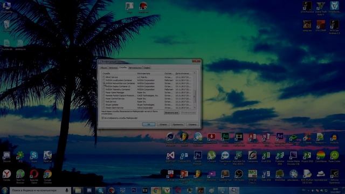345x194 pixels.
Task: Click the Применить button
Action: pos(178,124)
